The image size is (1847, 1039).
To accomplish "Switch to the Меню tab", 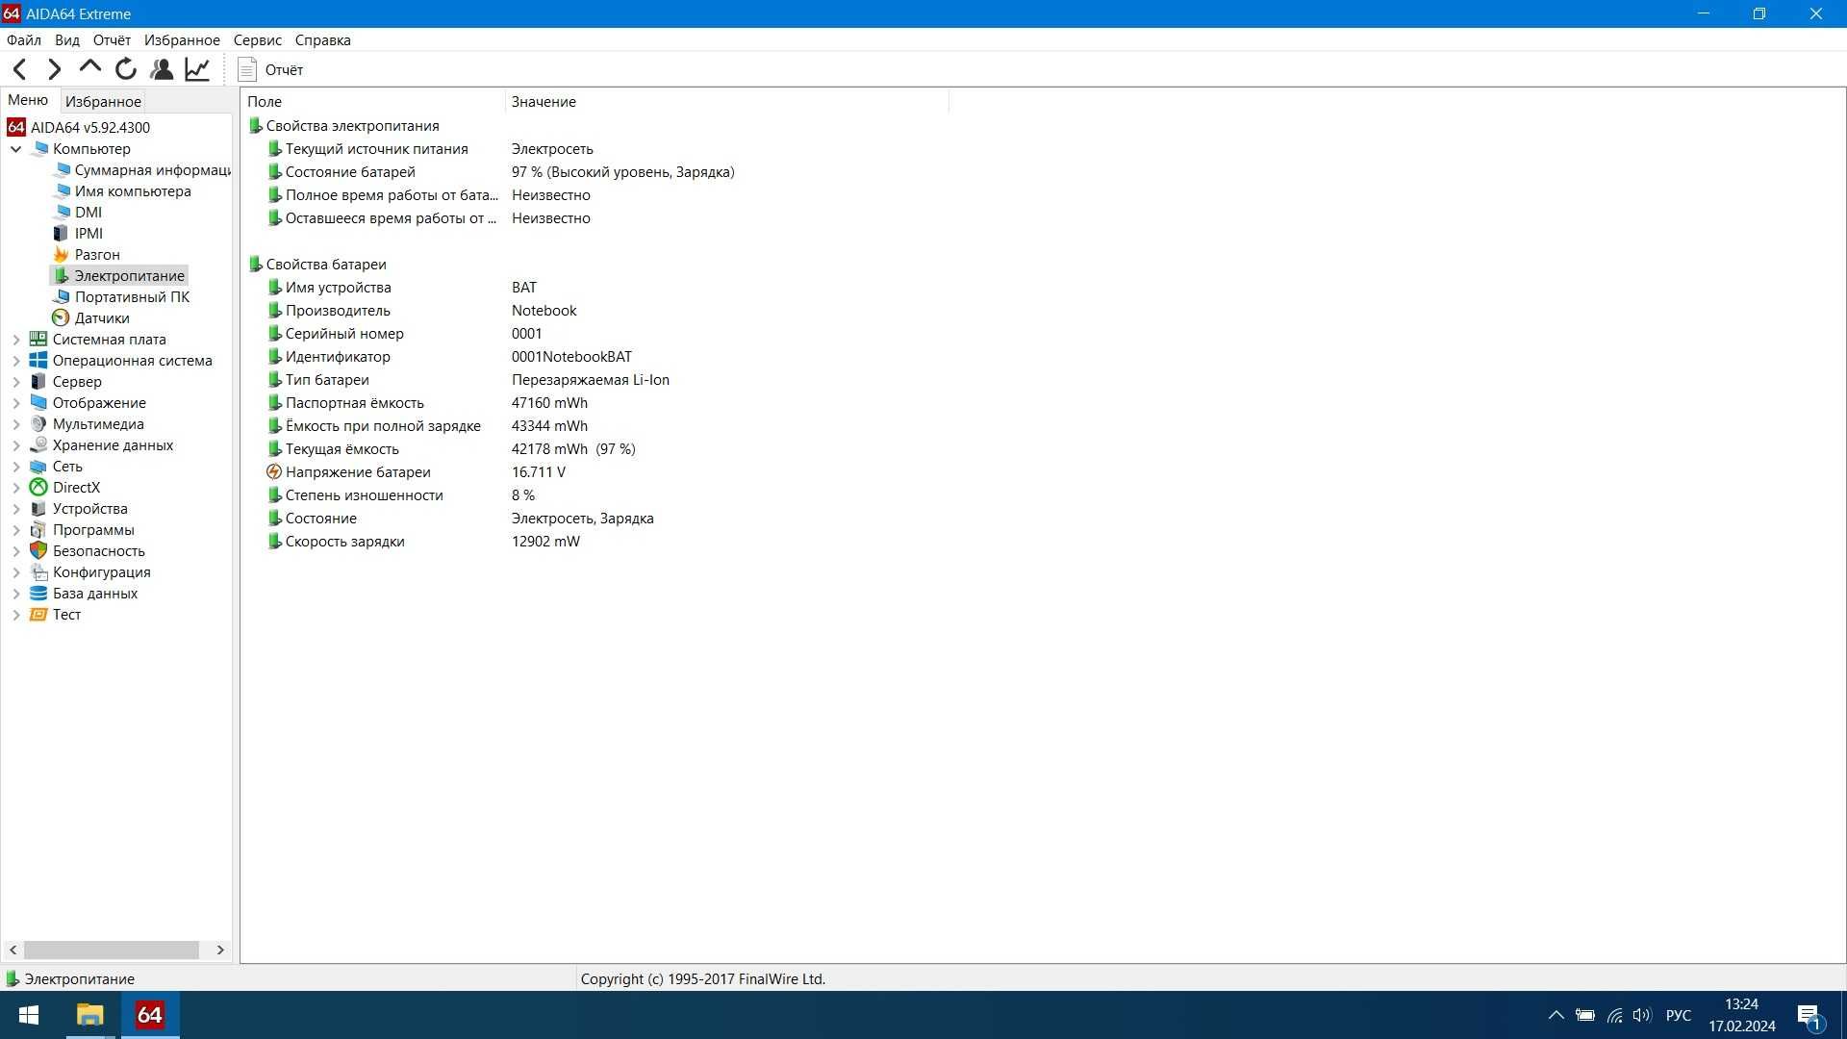I will 28,100.
